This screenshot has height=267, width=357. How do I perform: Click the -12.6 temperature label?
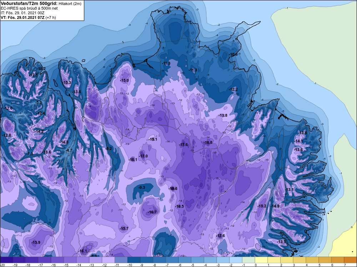(x=6, y=135)
